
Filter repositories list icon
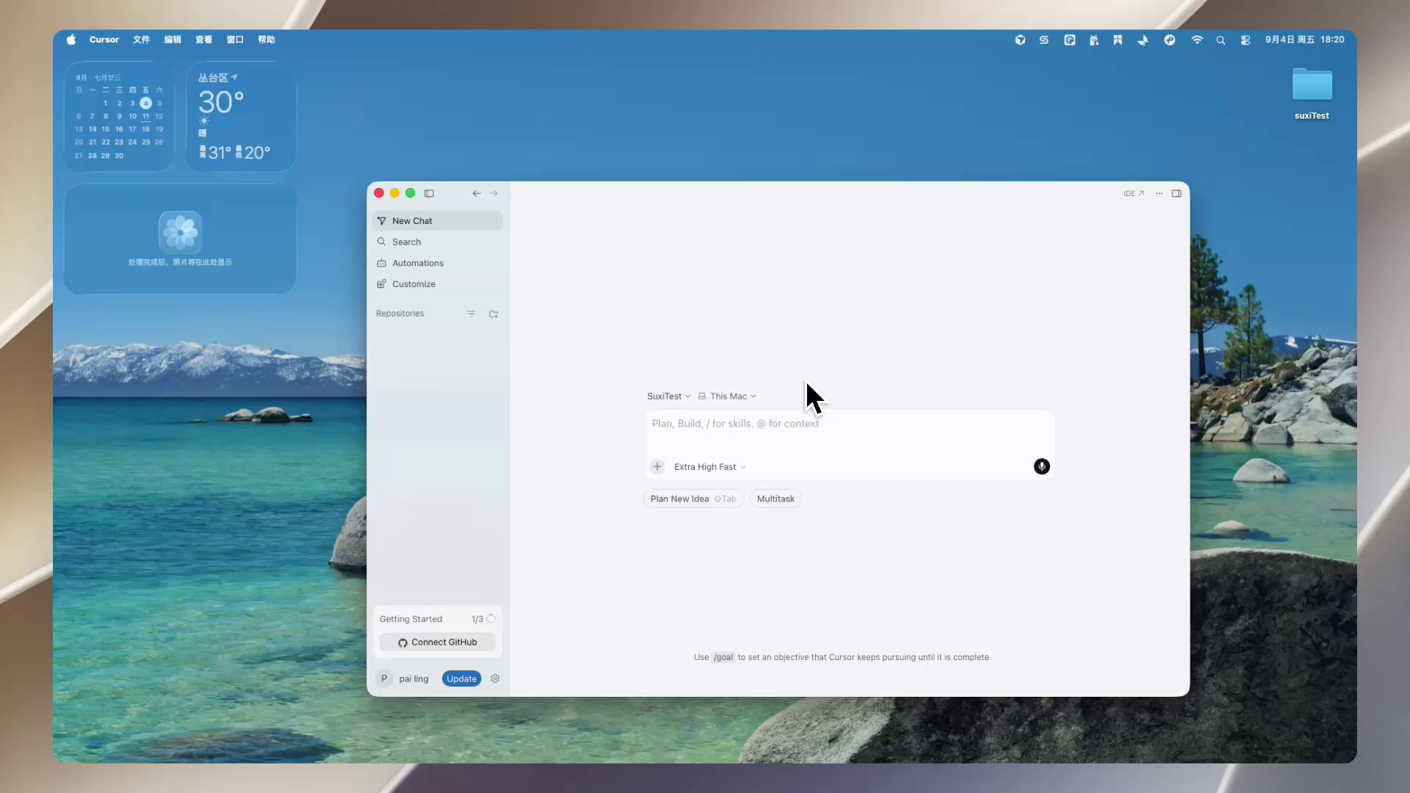(x=471, y=314)
